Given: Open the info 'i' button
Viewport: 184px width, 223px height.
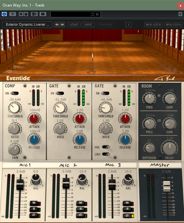Looking at the screenshot, I should click(128, 25).
